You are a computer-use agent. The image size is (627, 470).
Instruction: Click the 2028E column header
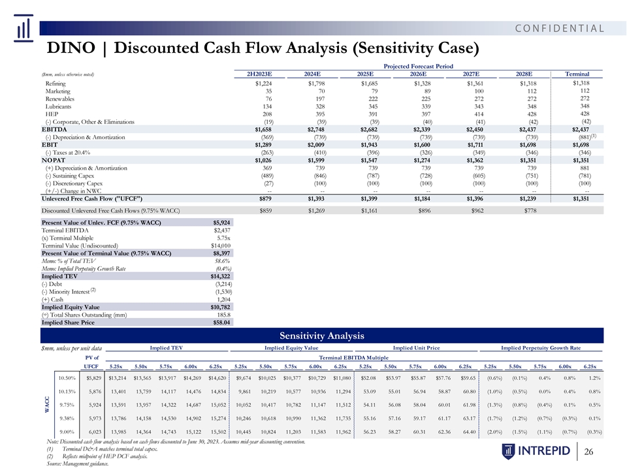524,74
